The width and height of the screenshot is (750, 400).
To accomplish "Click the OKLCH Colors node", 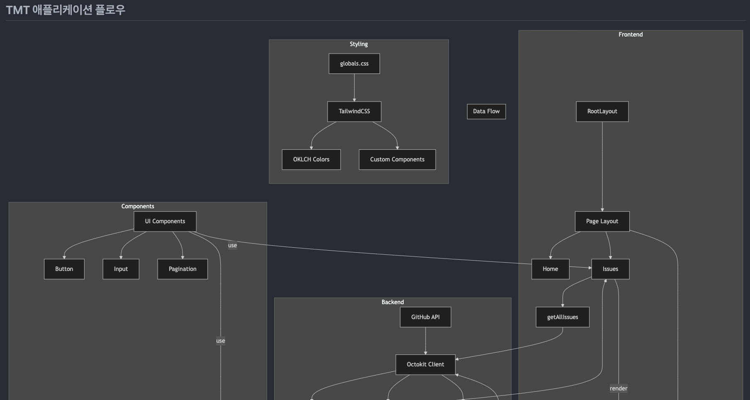I will [x=311, y=159].
